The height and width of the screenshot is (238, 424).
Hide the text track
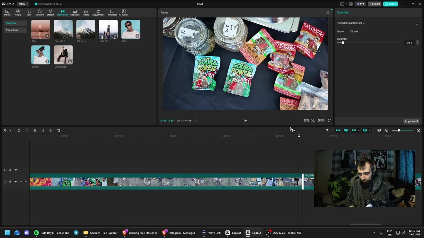tap(16, 170)
